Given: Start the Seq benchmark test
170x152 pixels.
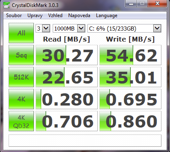Looking at the screenshot, I should (21, 55).
